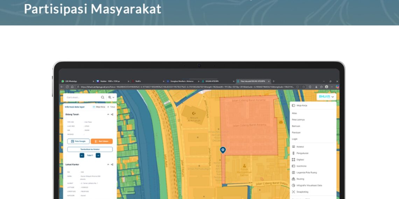The image size is (399, 199).
Task: Share the Bidang Tanah information
Action: pos(112,115)
